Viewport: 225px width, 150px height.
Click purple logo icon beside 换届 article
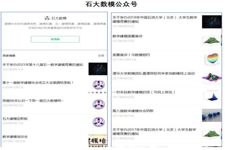pos(97,105)
